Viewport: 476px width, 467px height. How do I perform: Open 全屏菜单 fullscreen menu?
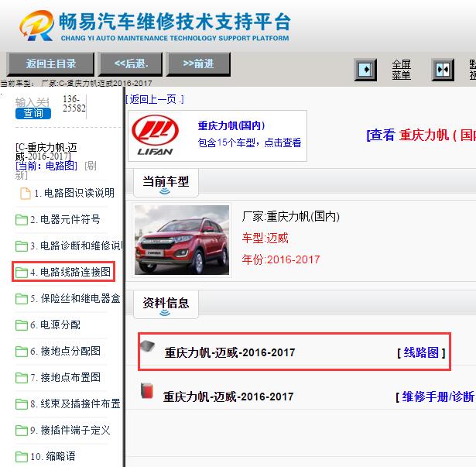click(x=402, y=70)
